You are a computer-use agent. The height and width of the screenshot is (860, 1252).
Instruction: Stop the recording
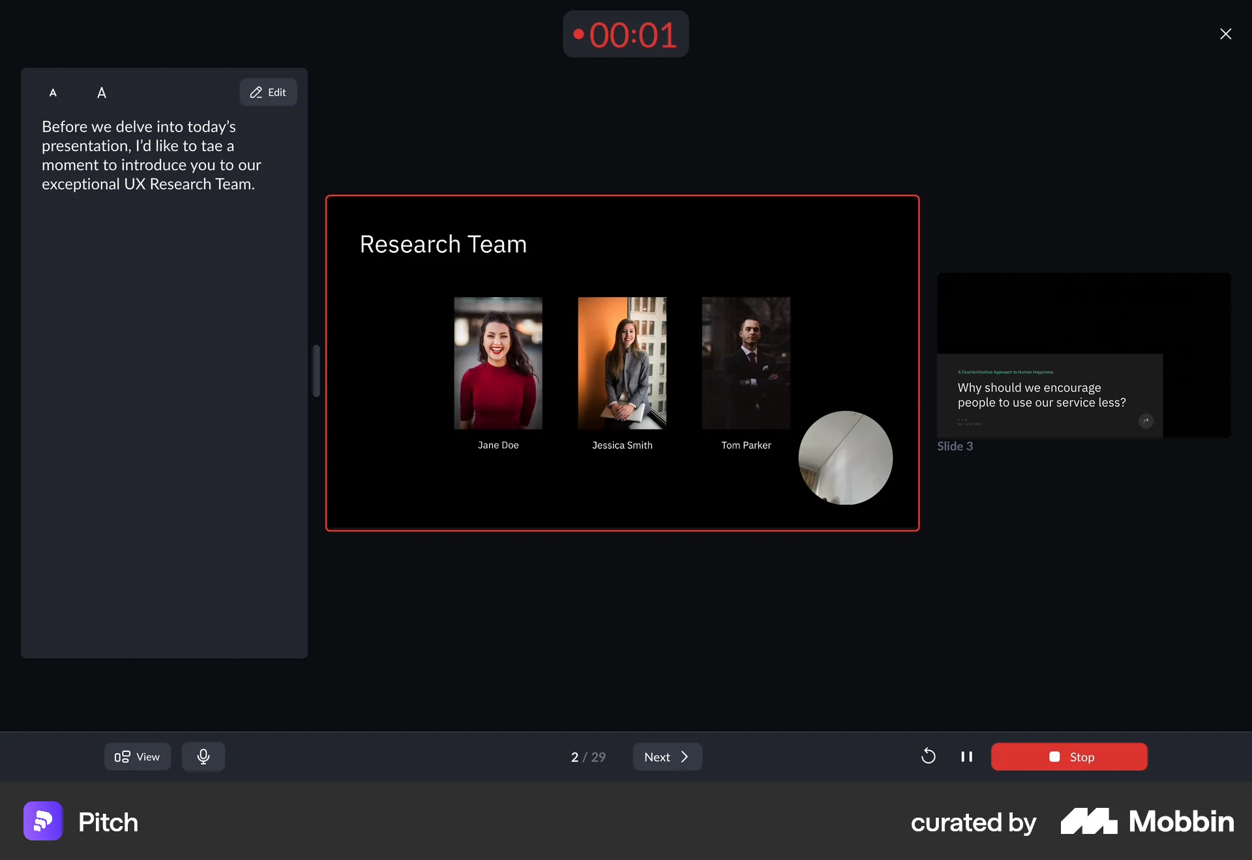pyautogui.click(x=1069, y=756)
